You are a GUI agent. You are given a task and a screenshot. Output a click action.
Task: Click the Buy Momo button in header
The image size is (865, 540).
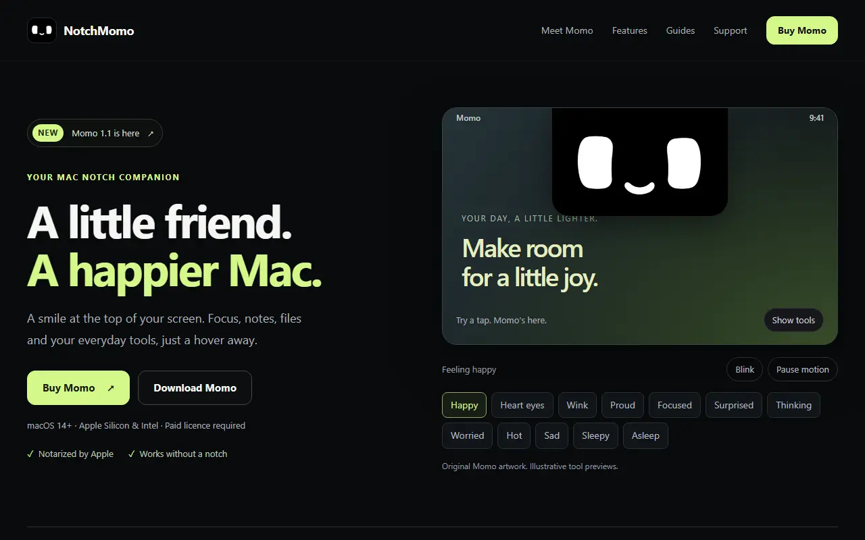click(x=802, y=30)
